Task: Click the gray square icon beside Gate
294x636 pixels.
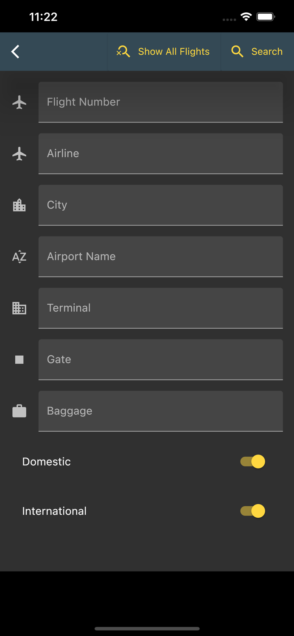Action: tap(19, 360)
